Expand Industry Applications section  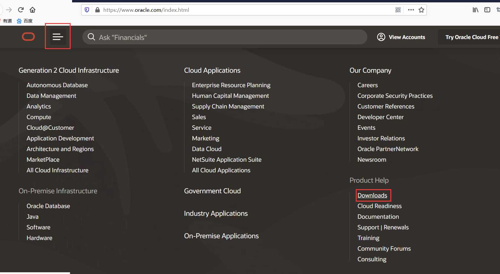pyautogui.click(x=216, y=213)
